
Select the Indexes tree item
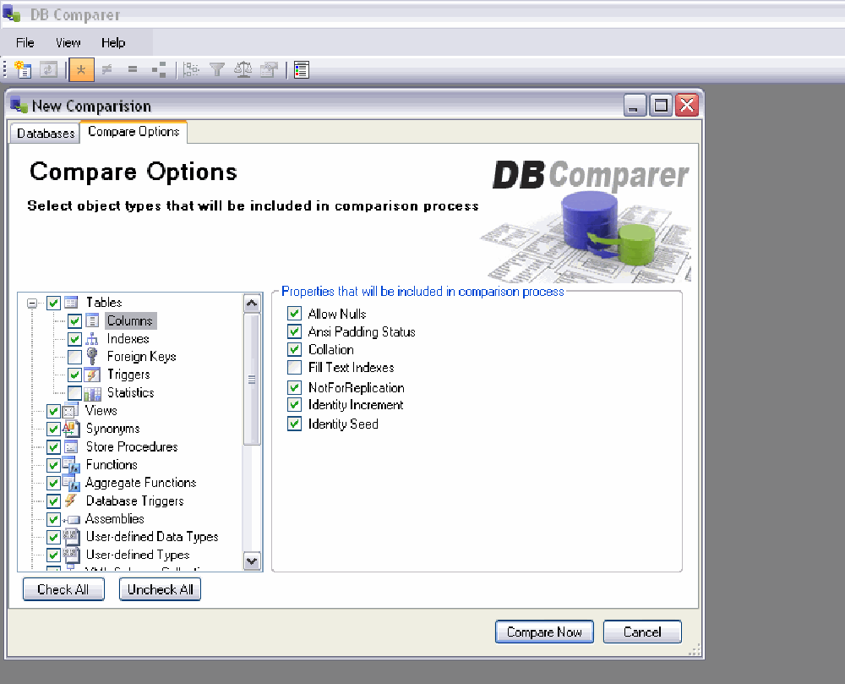point(128,338)
